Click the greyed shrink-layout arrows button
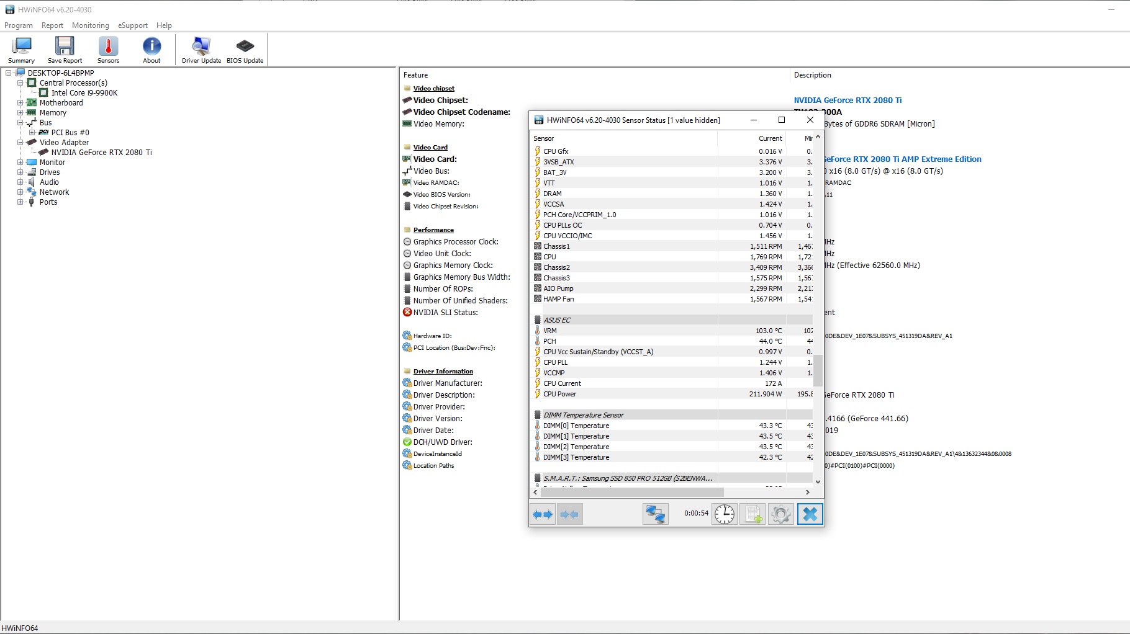Viewport: 1130px width, 634px height. [x=569, y=514]
